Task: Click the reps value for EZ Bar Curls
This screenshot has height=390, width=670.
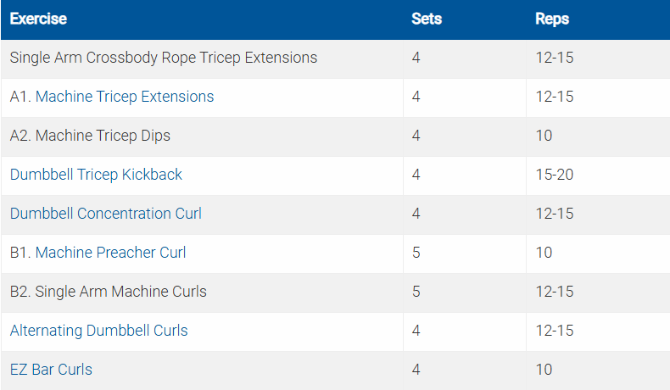Action: [x=544, y=370]
